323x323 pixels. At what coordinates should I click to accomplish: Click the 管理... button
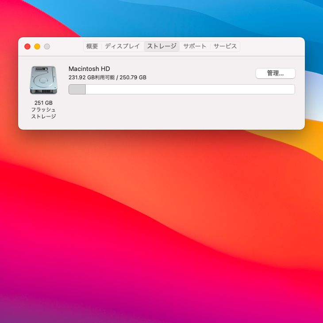point(275,73)
